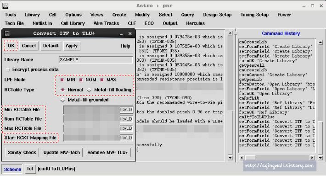This screenshot has height=176, width=326.
Task: Toggle MAX LPE mode
Action: pos(102,80)
